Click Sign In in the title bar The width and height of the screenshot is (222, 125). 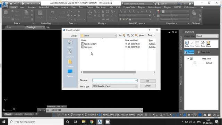click(x=163, y=3)
